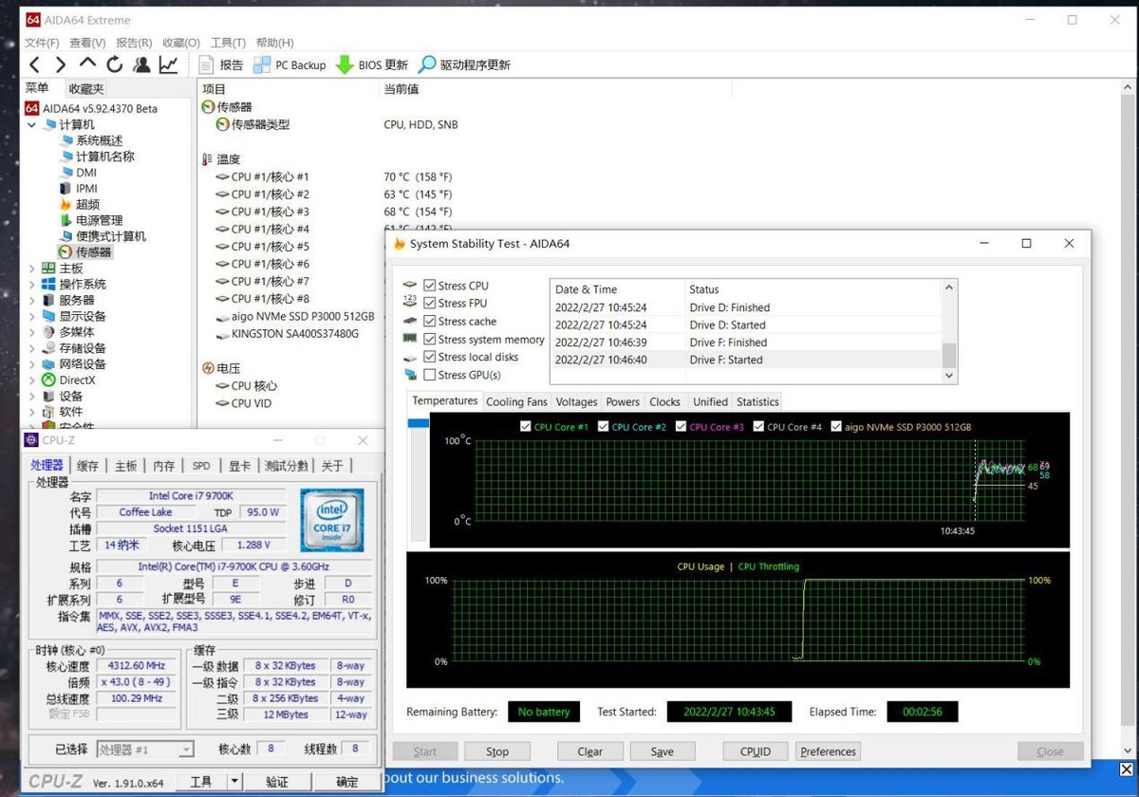The image size is (1139, 797).
Task: Open BIOS 更新 from the toolbar
Action: click(372, 65)
